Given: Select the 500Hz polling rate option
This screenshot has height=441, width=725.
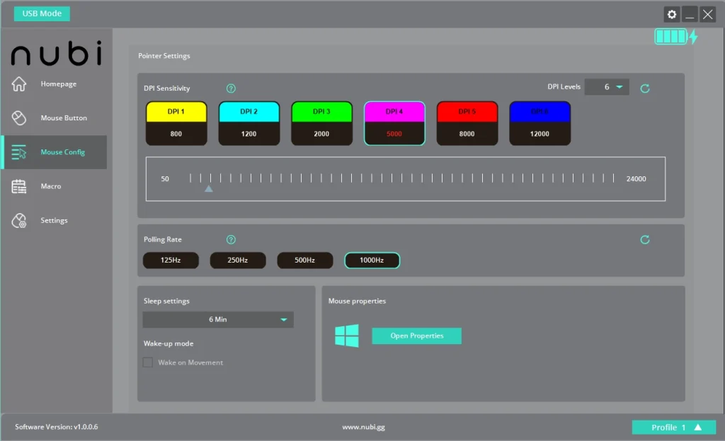Looking at the screenshot, I should tap(304, 260).
